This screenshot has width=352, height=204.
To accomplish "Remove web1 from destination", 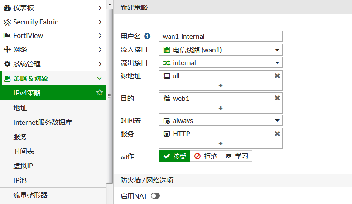I will [x=277, y=98].
